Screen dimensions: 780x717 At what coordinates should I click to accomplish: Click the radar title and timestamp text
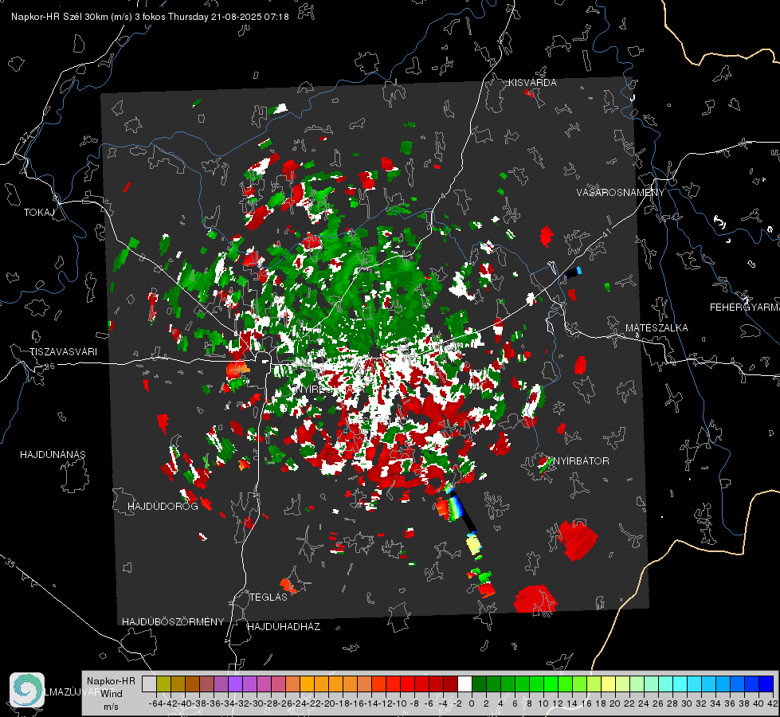(150, 17)
